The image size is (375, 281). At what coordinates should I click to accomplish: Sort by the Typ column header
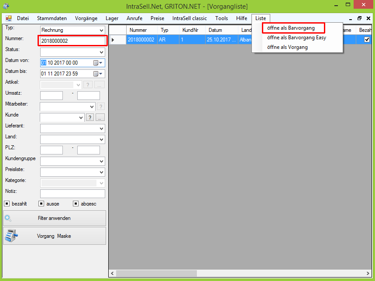(169, 30)
